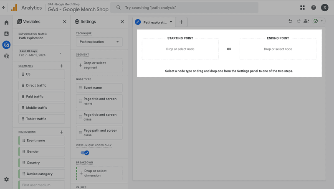Open the help menu icon
Viewport: 334px width, 189px height.
coord(314,8)
